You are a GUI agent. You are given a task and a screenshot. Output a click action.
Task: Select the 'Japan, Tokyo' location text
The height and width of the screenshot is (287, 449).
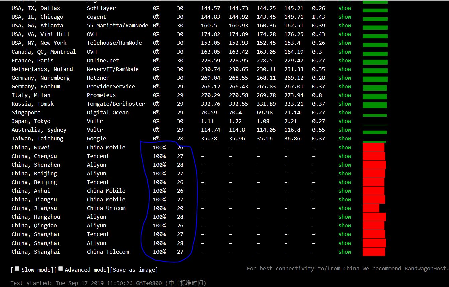coord(31,121)
